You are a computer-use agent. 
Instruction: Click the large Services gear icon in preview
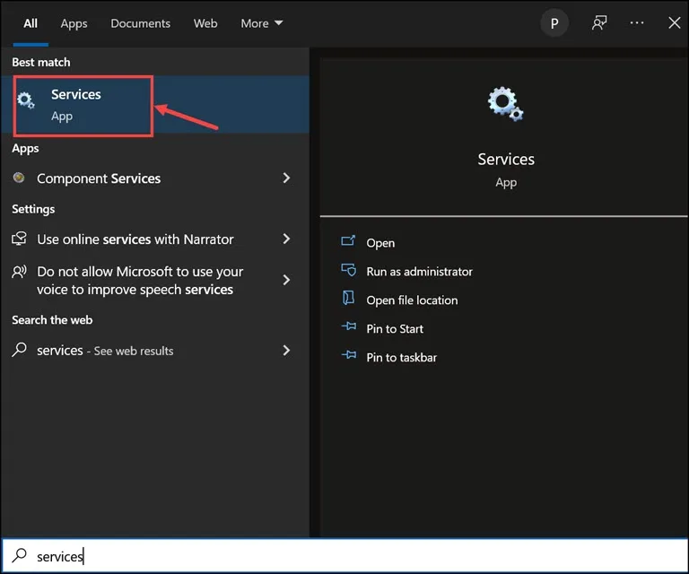[x=505, y=104]
